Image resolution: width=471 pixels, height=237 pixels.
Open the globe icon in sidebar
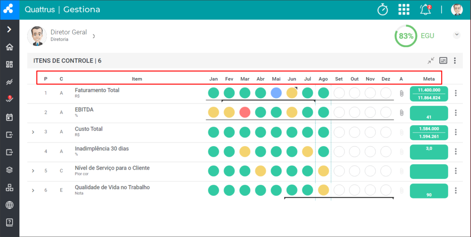coord(9,205)
